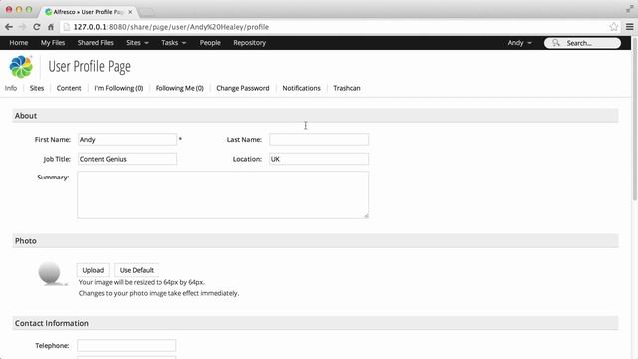Click the Upload photo button
638x359 pixels.
click(93, 270)
